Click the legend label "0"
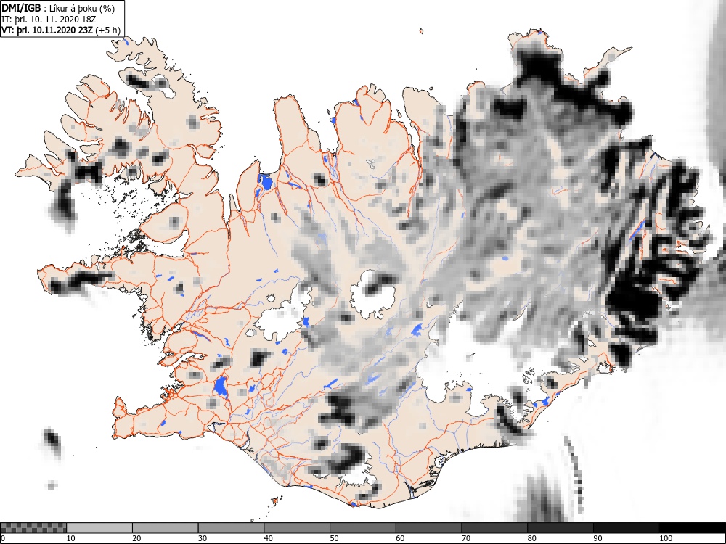726x544 pixels. click(x=3, y=538)
